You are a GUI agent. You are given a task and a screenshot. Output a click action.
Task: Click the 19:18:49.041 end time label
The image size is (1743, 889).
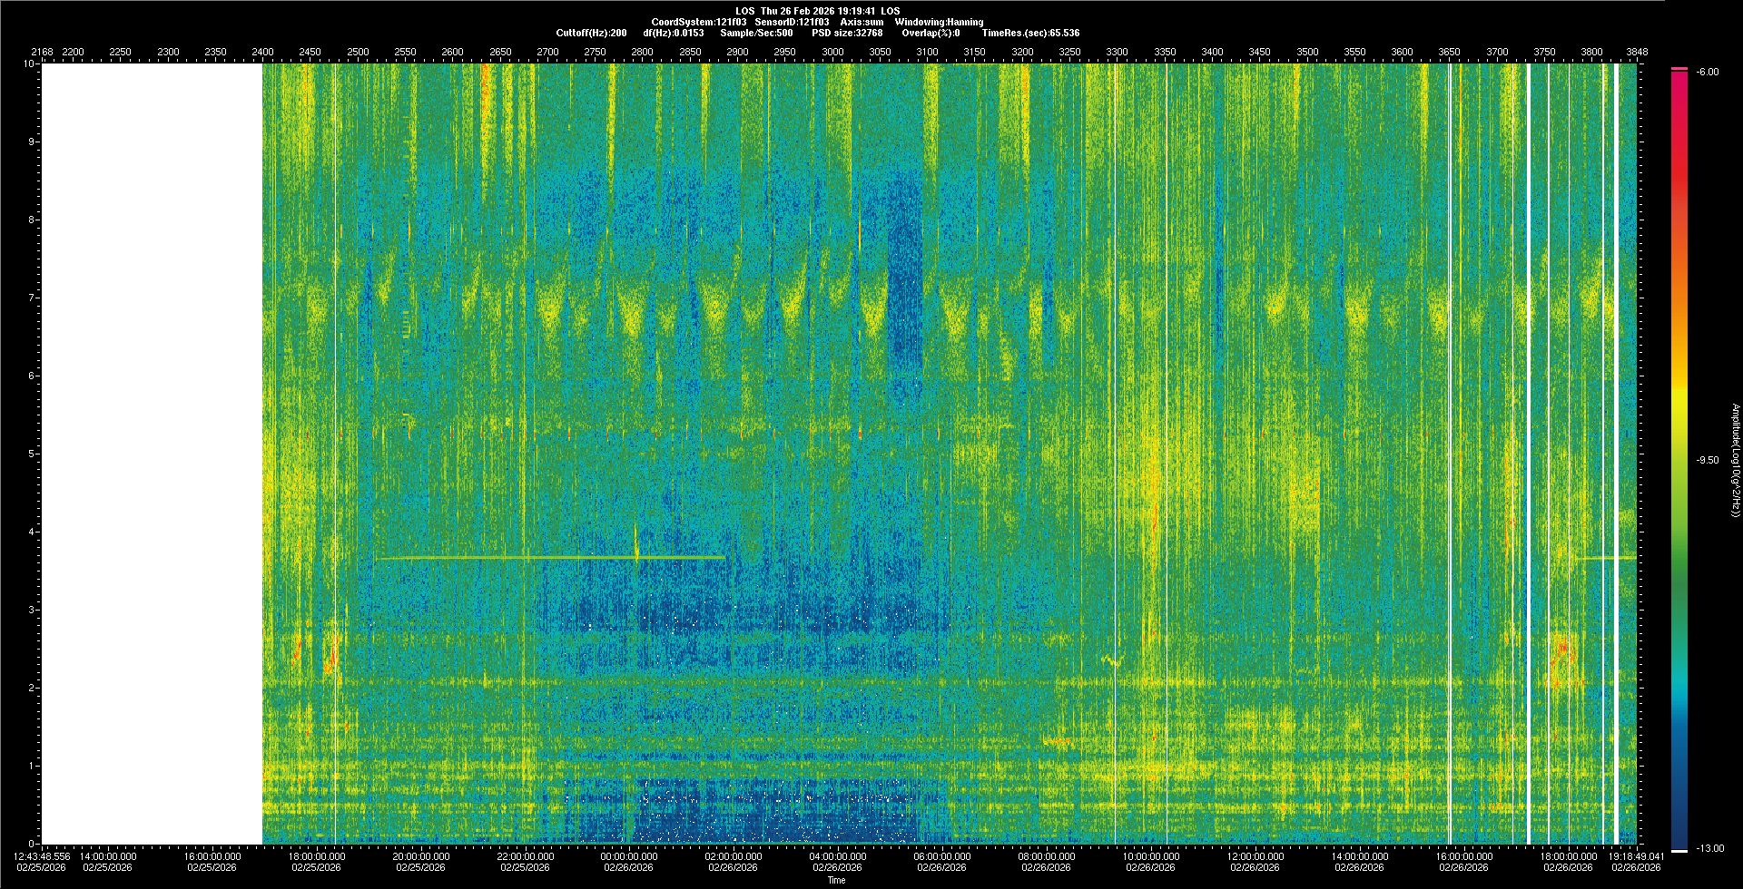[x=1637, y=861]
